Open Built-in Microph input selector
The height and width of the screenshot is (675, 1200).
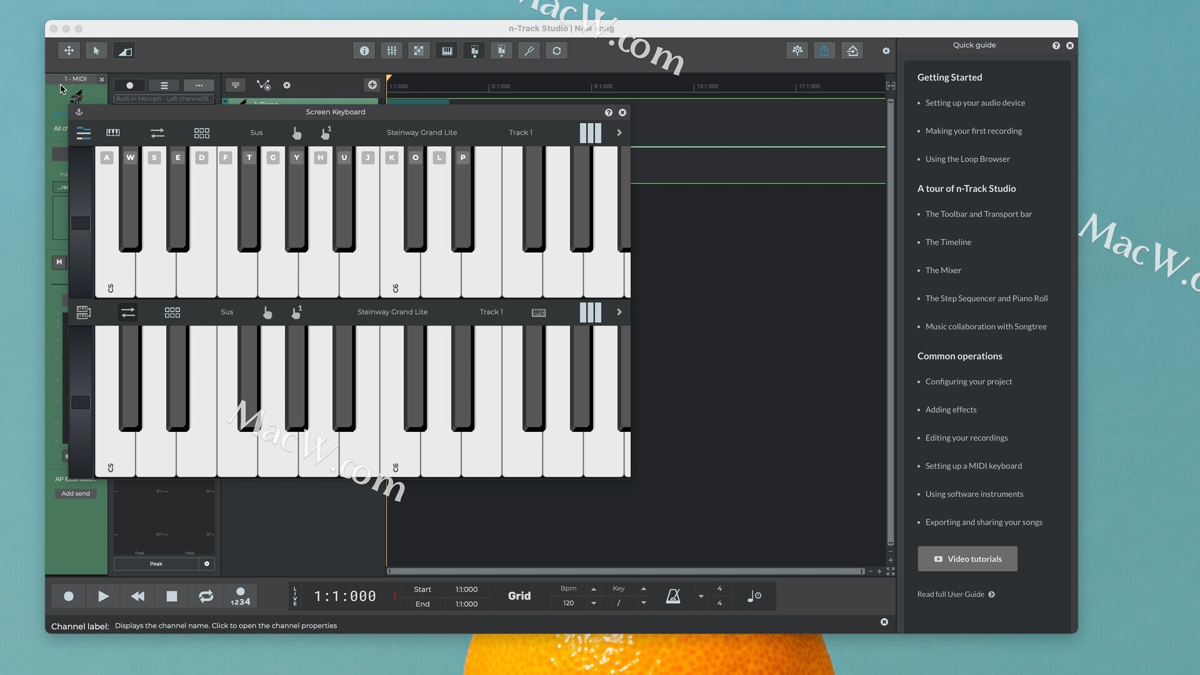point(164,99)
